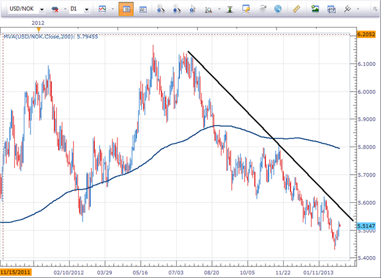The width and height of the screenshot is (381, 278).
Task: Click the zoom region magnifier icon
Action: click(x=209, y=9)
